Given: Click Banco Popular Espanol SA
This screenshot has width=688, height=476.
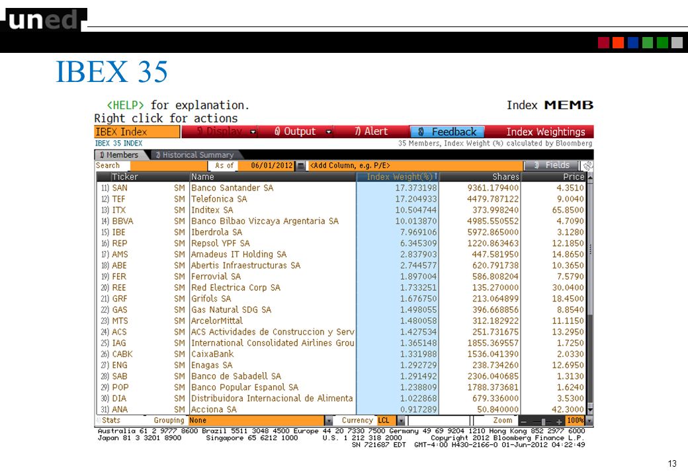Looking at the screenshot, I should tap(244, 387).
